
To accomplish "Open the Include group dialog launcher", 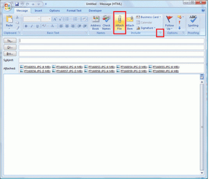I will (160, 33).
